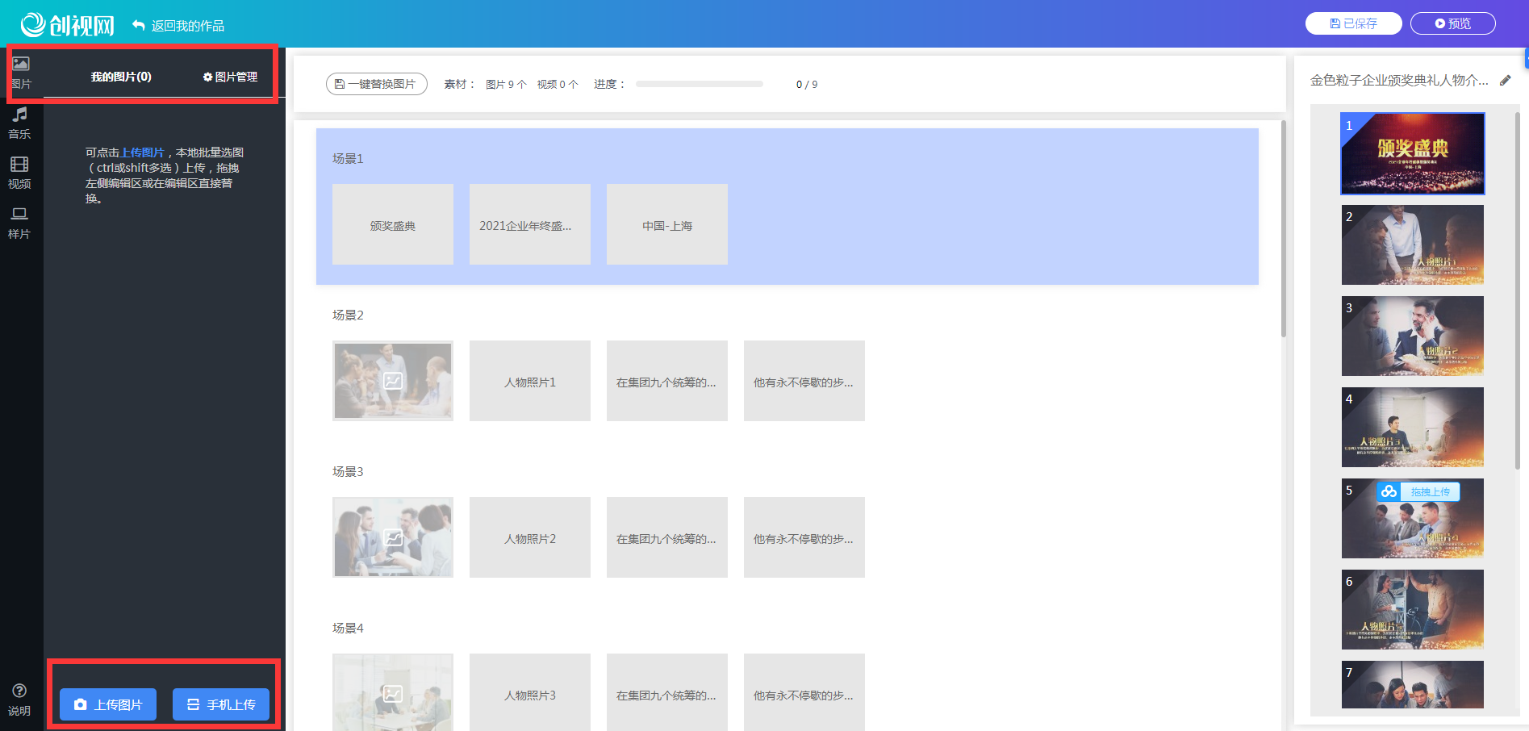Click the progress bar next to 进度
This screenshot has height=731, width=1529.
pos(699,84)
